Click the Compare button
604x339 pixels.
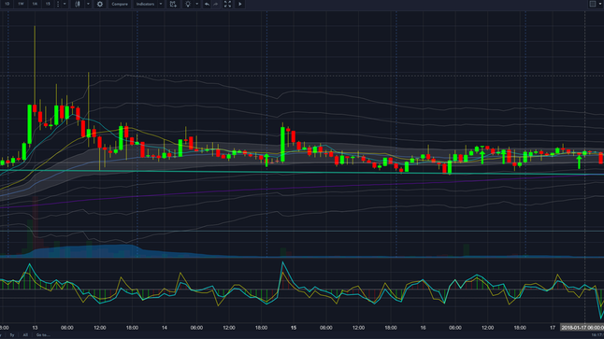point(120,4)
